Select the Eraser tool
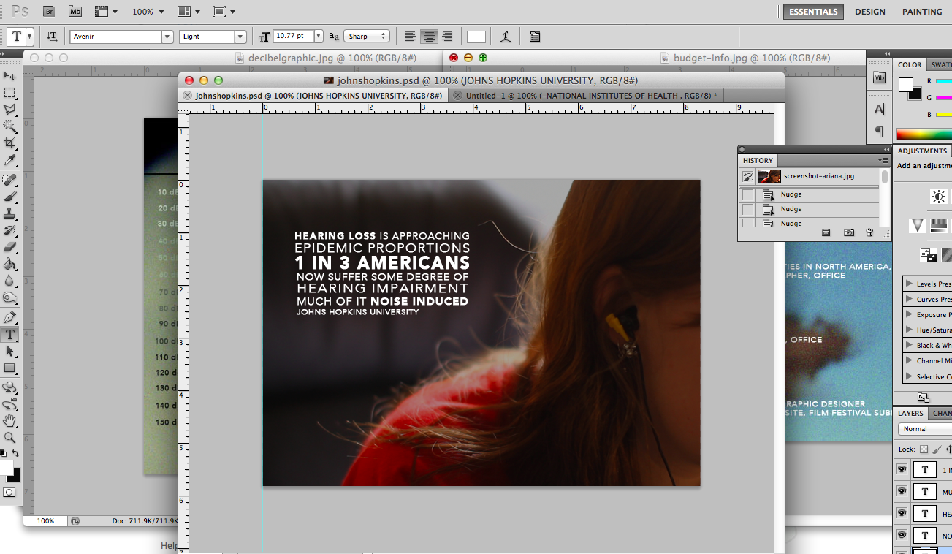 pyautogui.click(x=10, y=247)
